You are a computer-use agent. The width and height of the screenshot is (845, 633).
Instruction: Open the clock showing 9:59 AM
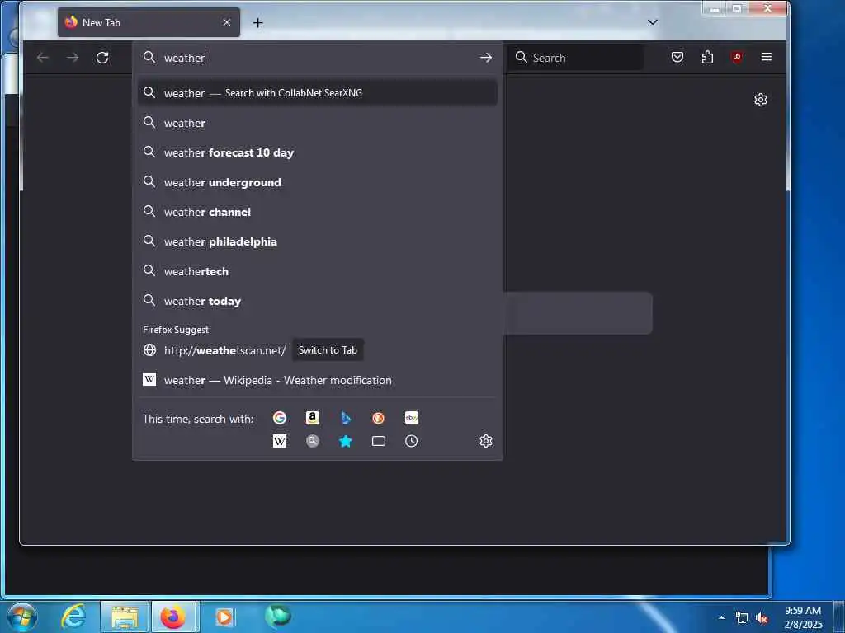[x=803, y=617]
